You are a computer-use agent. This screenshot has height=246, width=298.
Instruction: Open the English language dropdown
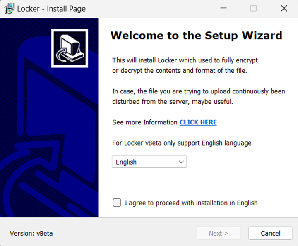click(149, 162)
